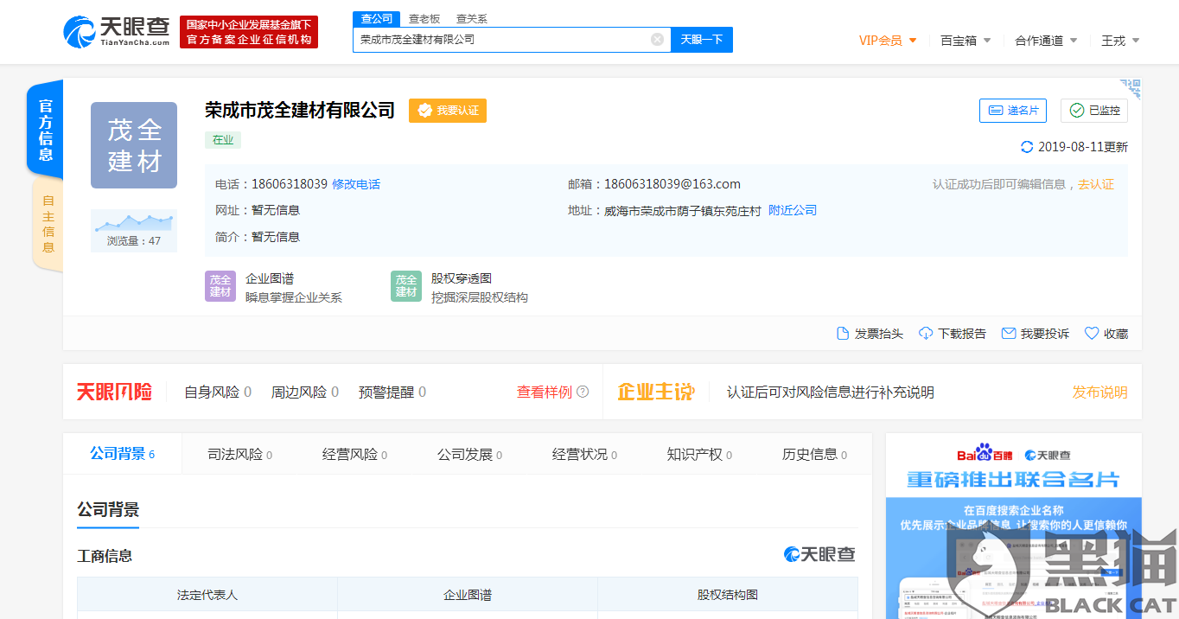The width and height of the screenshot is (1179, 619).
Task: Click the 修改电话 link
Action: tap(356, 184)
